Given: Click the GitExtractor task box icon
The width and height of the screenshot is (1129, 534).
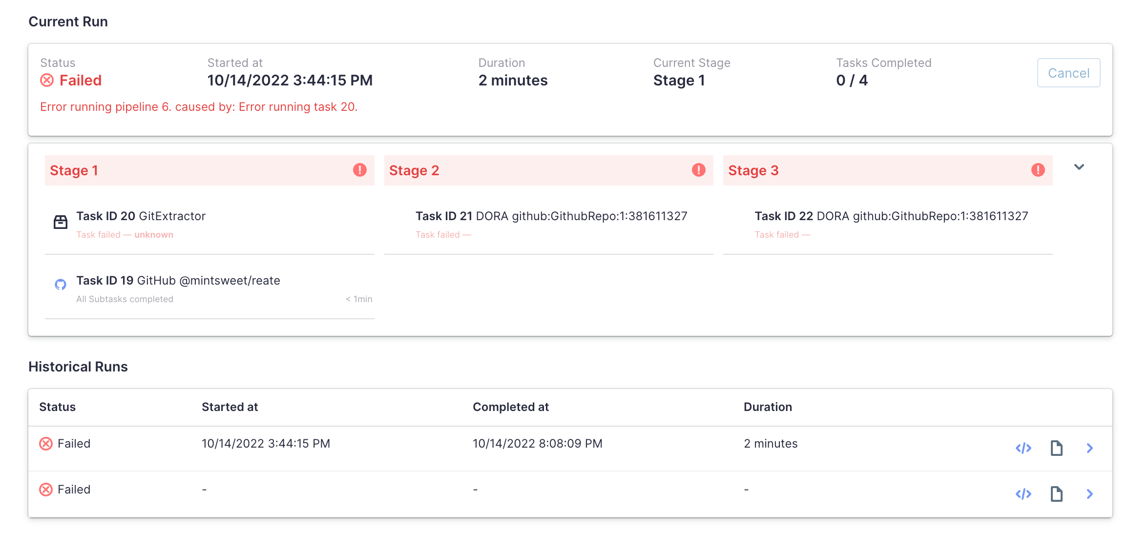Looking at the screenshot, I should [61, 222].
